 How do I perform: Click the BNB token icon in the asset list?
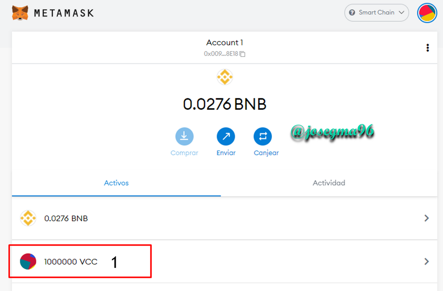tap(28, 218)
